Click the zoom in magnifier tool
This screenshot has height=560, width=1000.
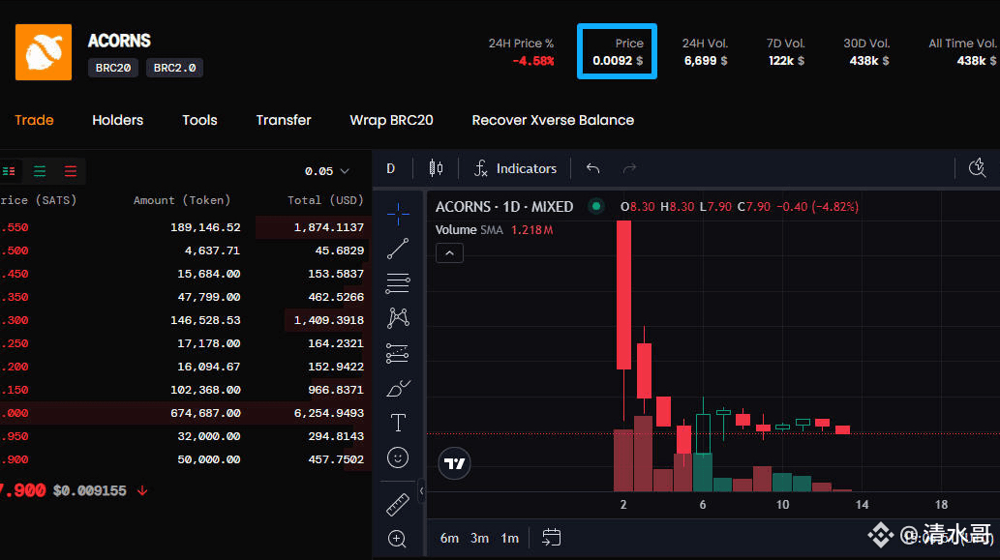[x=398, y=539]
